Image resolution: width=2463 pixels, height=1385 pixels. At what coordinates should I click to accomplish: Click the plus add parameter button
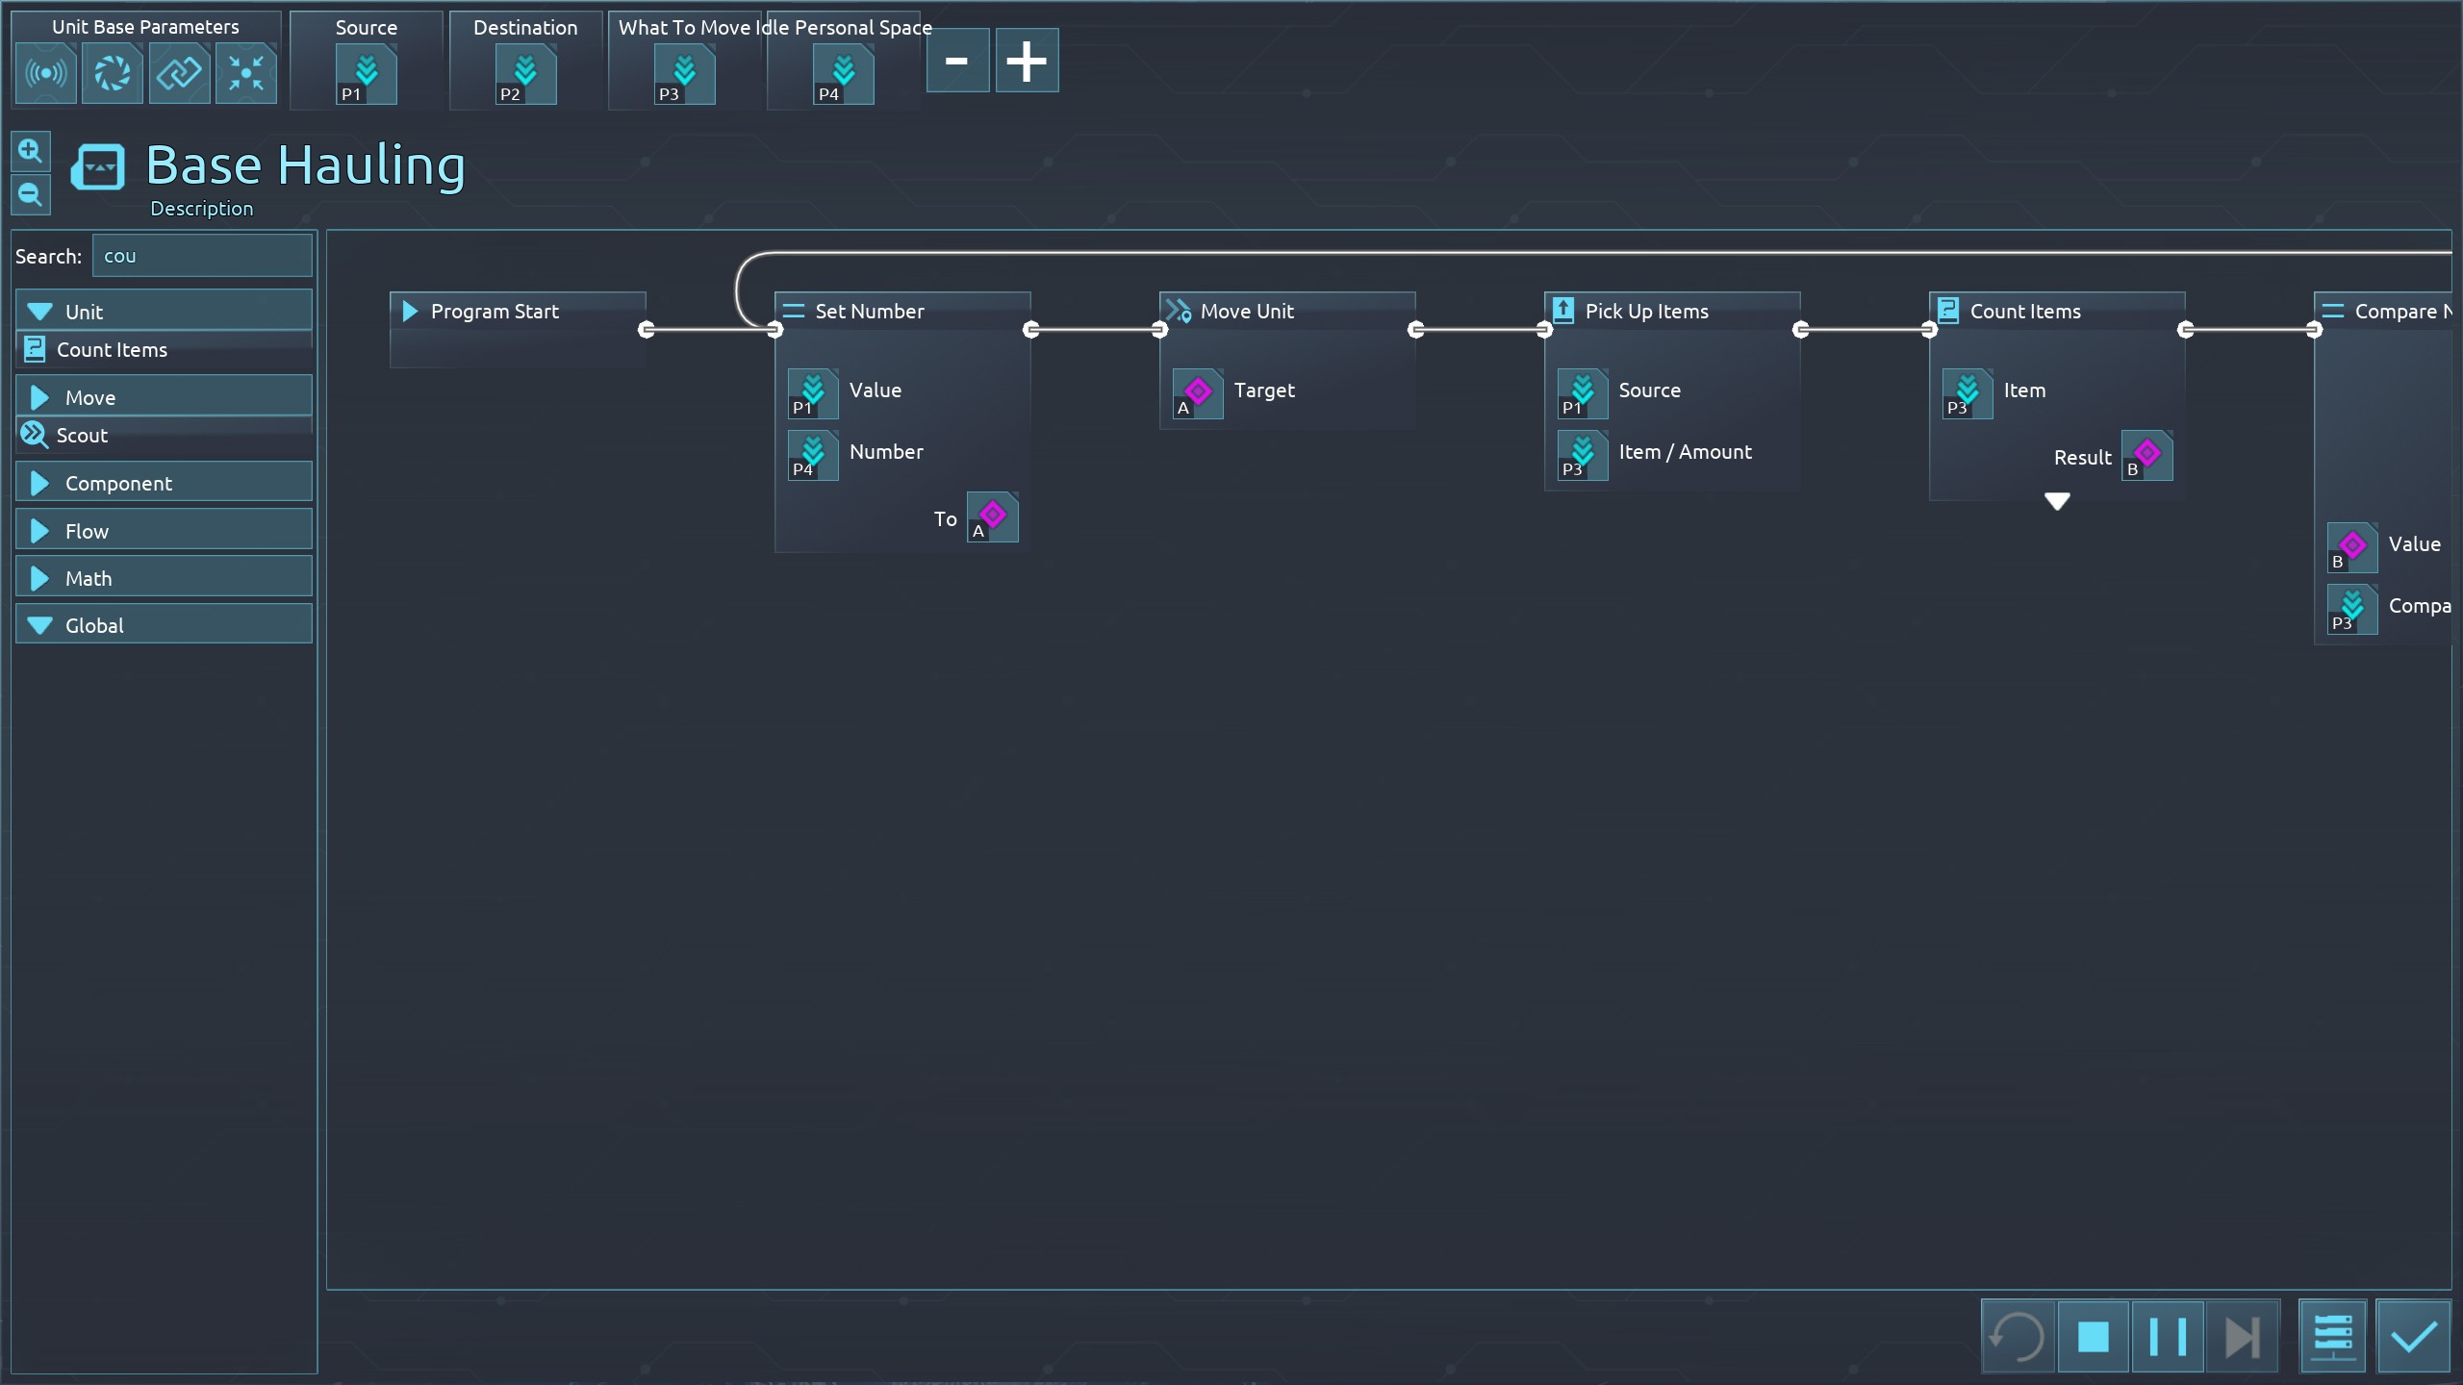pyautogui.click(x=1026, y=61)
